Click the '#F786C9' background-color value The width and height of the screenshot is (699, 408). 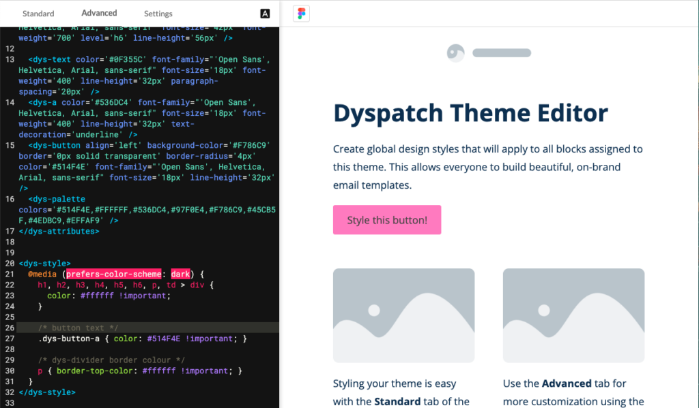coord(252,146)
